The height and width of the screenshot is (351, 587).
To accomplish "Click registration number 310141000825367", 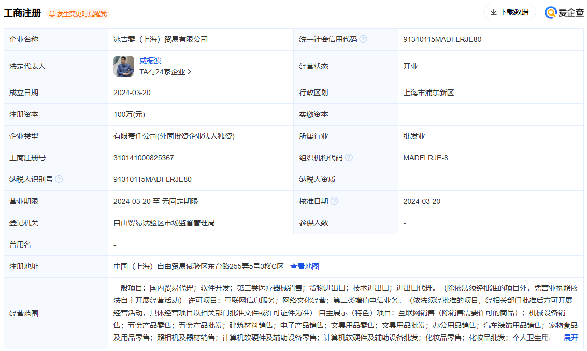I will pos(144,158).
